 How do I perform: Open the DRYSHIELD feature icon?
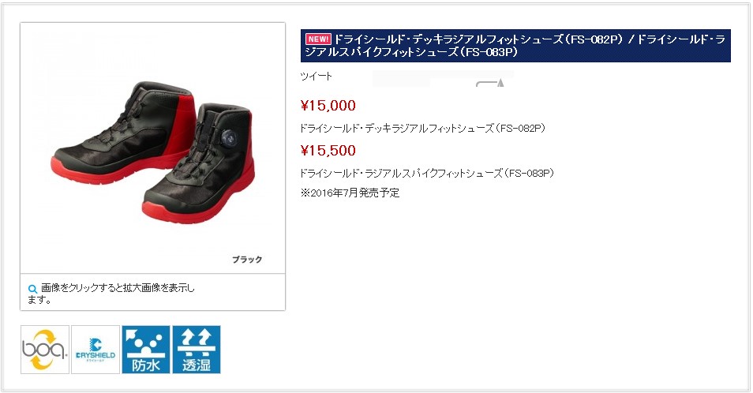96,350
